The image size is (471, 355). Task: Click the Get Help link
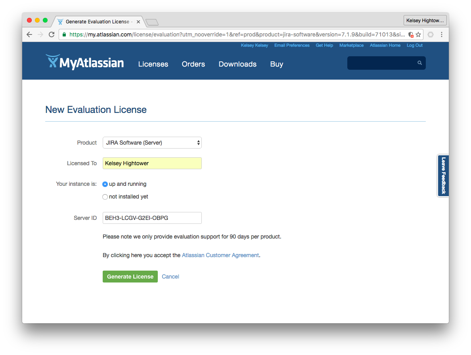pyautogui.click(x=324, y=45)
